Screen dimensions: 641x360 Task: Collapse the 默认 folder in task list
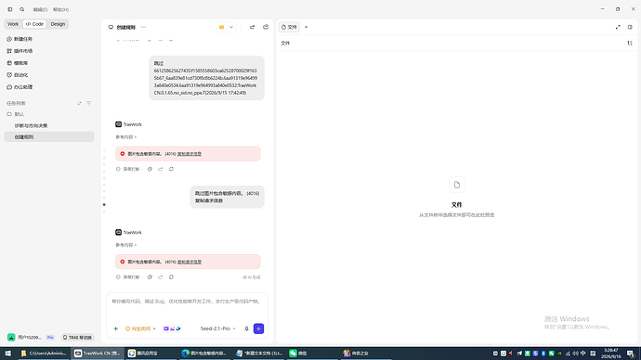click(x=16, y=114)
